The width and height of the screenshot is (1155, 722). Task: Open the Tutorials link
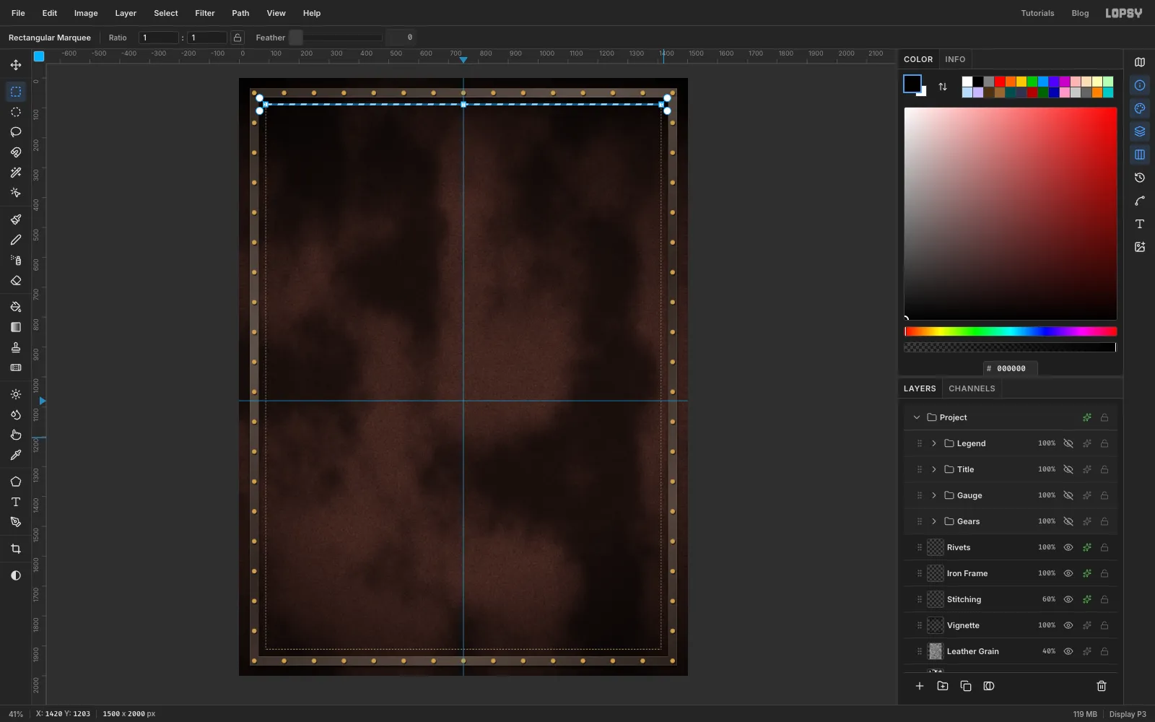pyautogui.click(x=1037, y=13)
